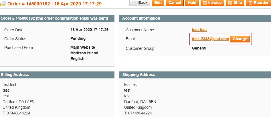Select the Billing Address section header
271x117 pixels.
[15, 75]
